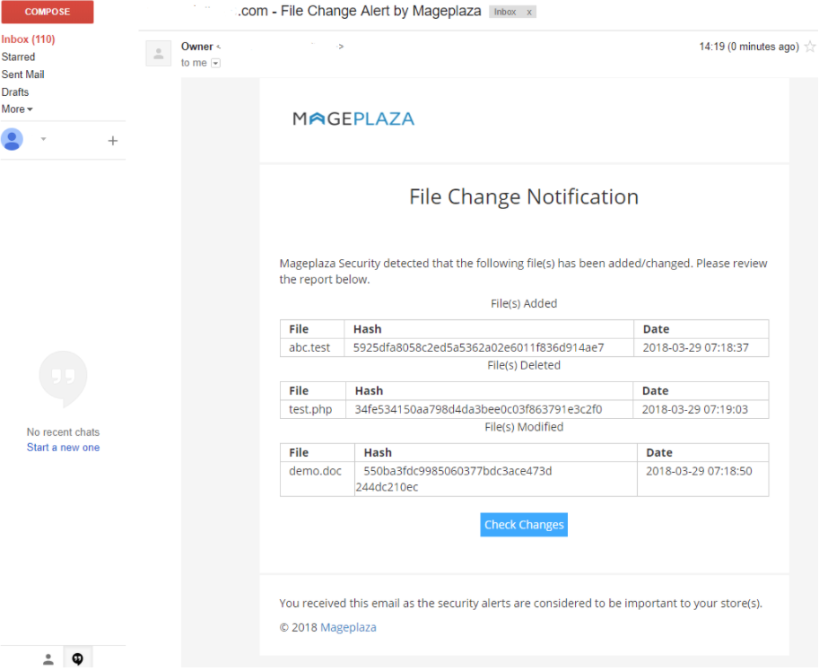Open Inbox (110) folder
The image size is (819, 671).
(x=28, y=39)
